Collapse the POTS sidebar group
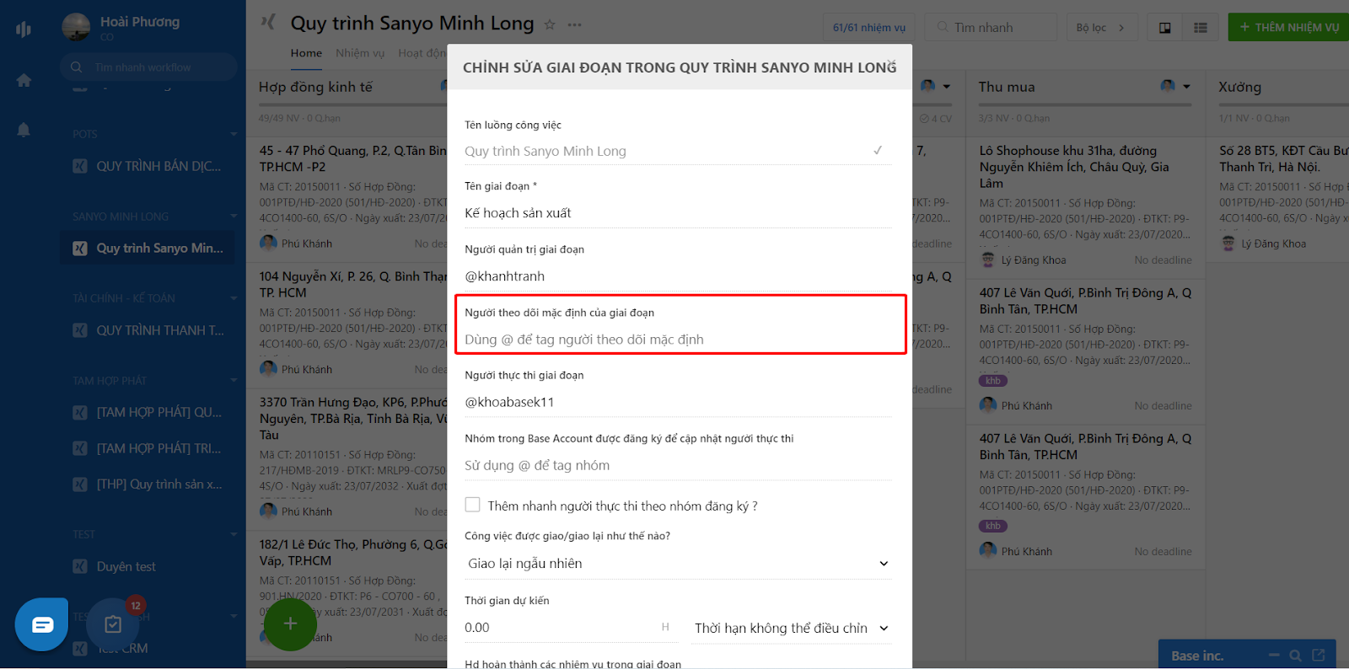 [x=234, y=134]
